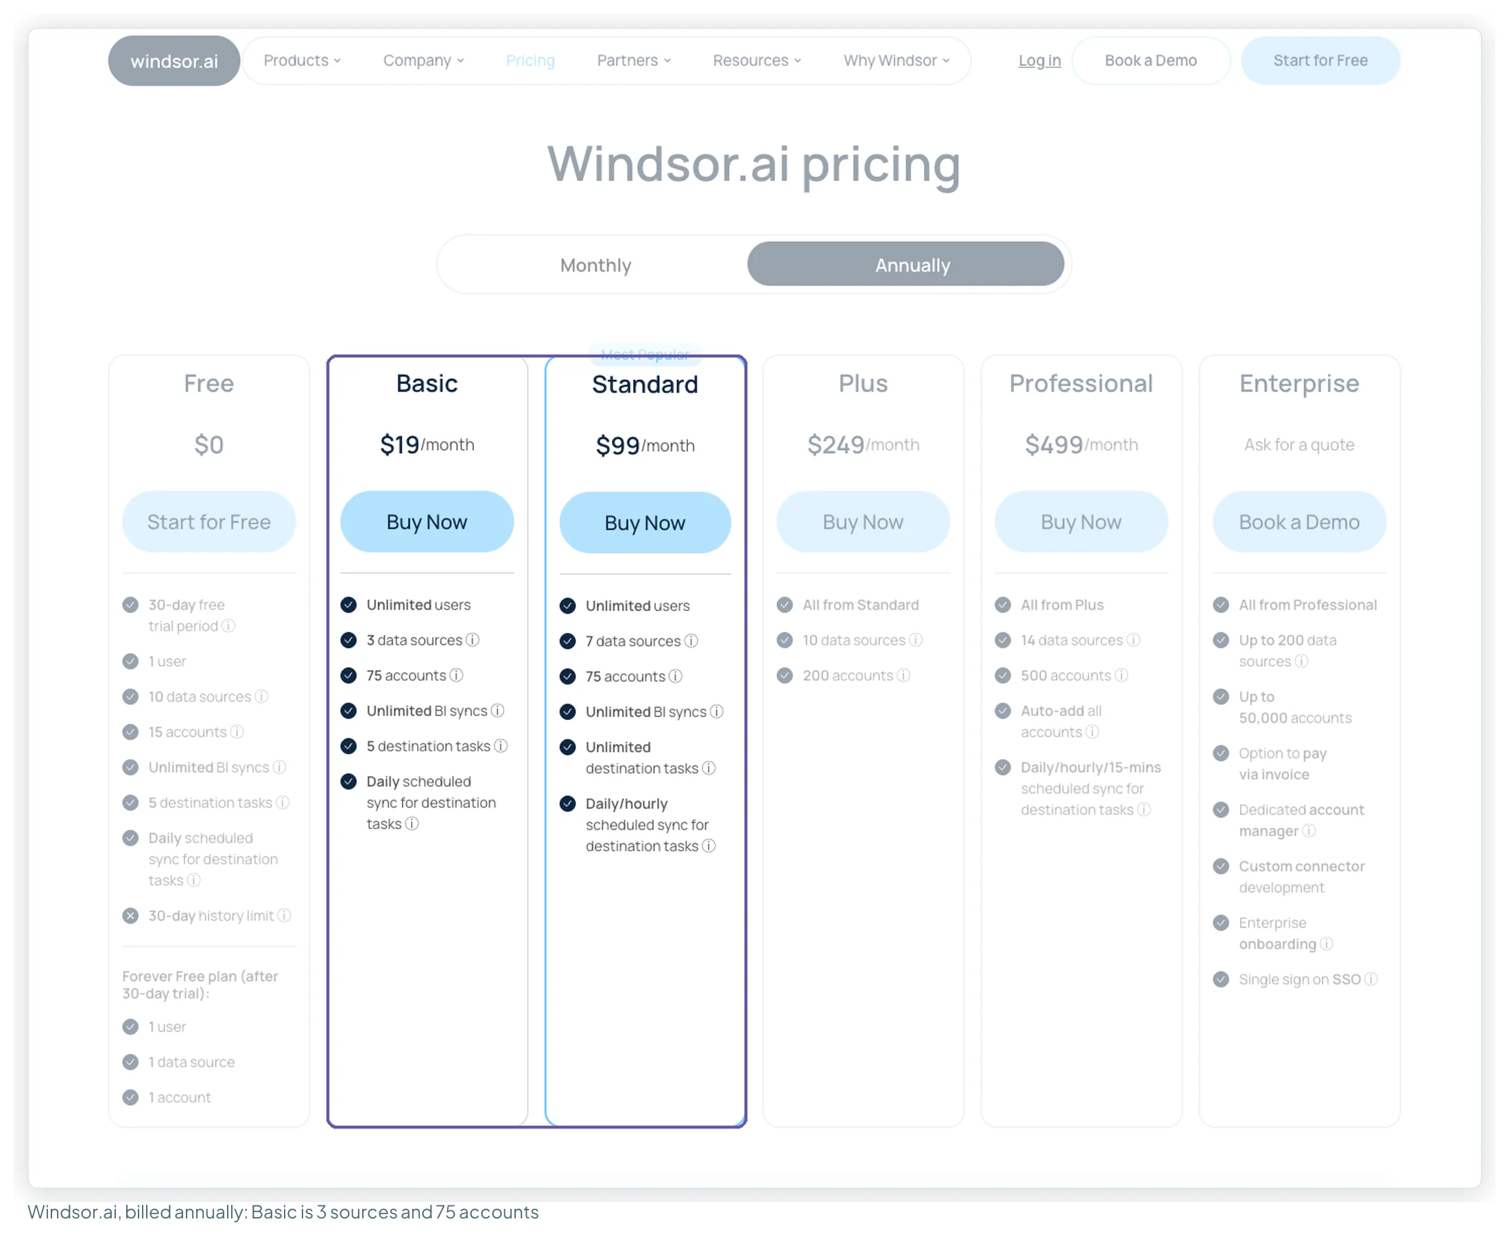Click the Standard plan price $99/month
1509x1239 pixels.
pyautogui.click(x=645, y=446)
